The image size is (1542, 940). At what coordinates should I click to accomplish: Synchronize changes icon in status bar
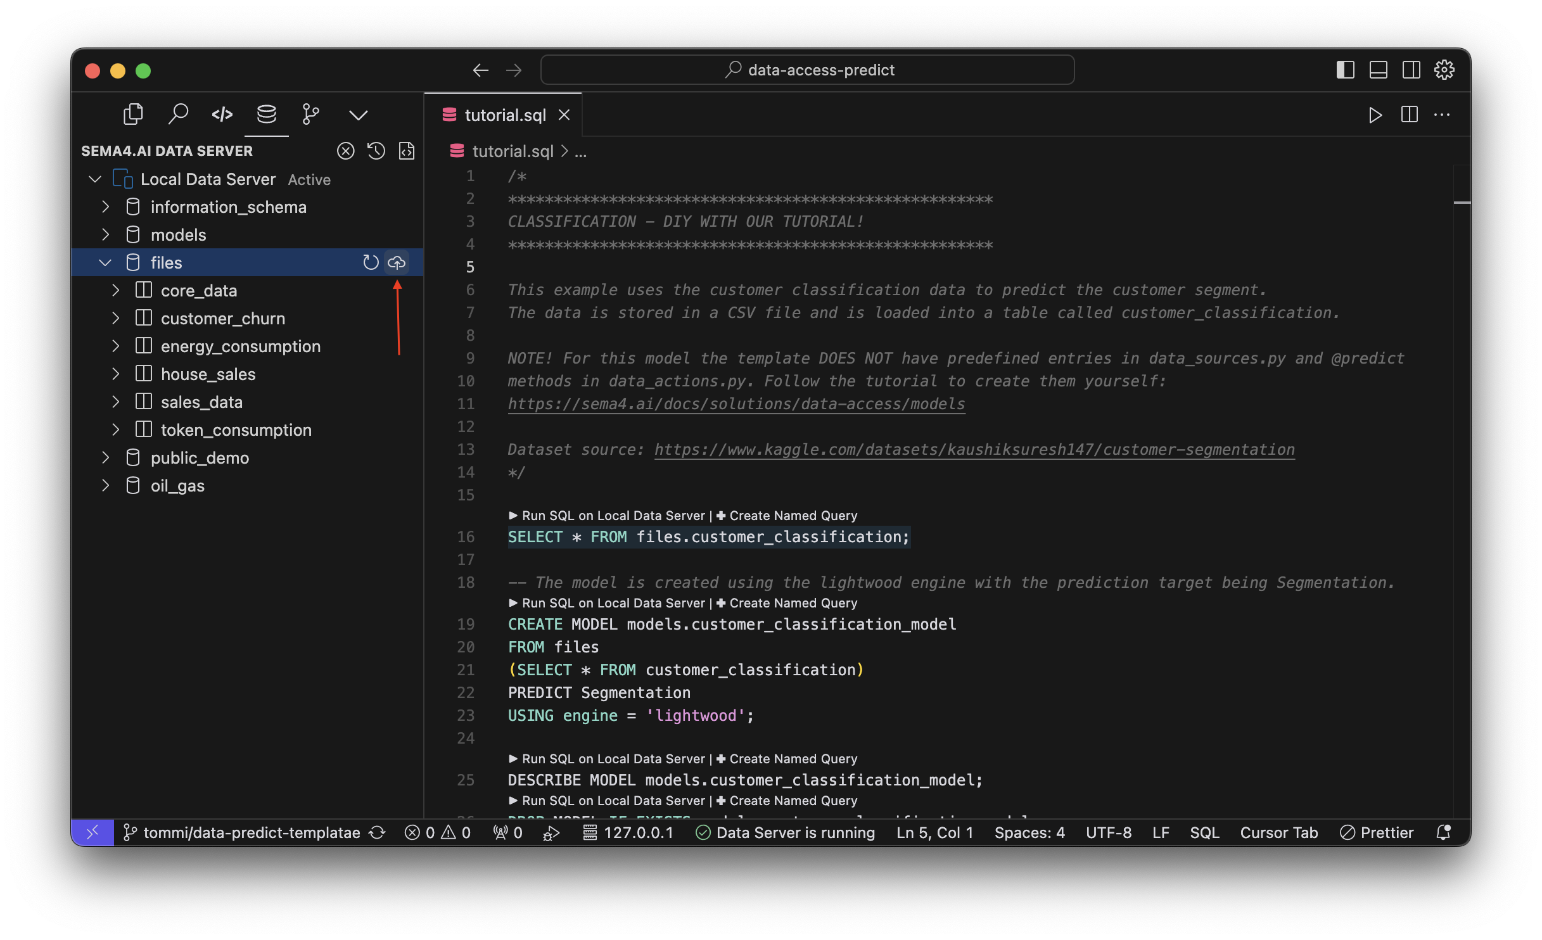click(378, 832)
